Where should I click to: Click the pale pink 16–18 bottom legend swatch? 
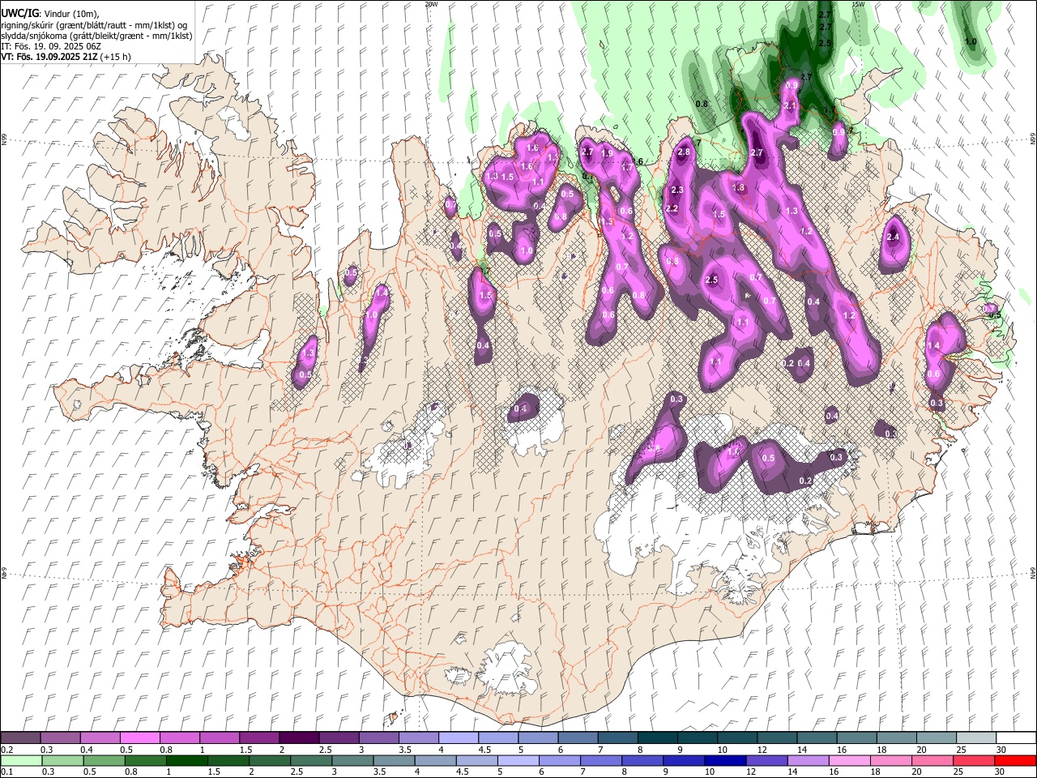point(850,761)
